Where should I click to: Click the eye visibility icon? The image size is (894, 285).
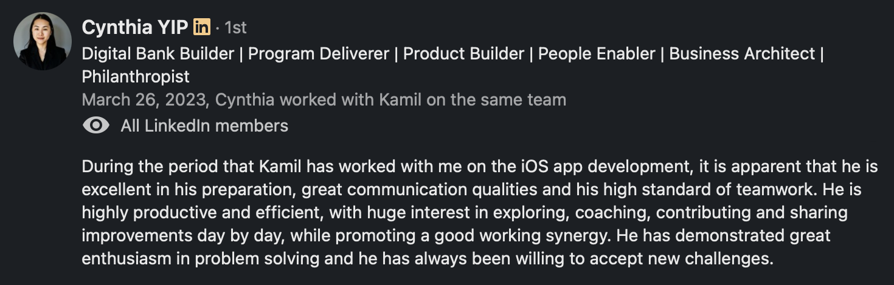[95, 126]
